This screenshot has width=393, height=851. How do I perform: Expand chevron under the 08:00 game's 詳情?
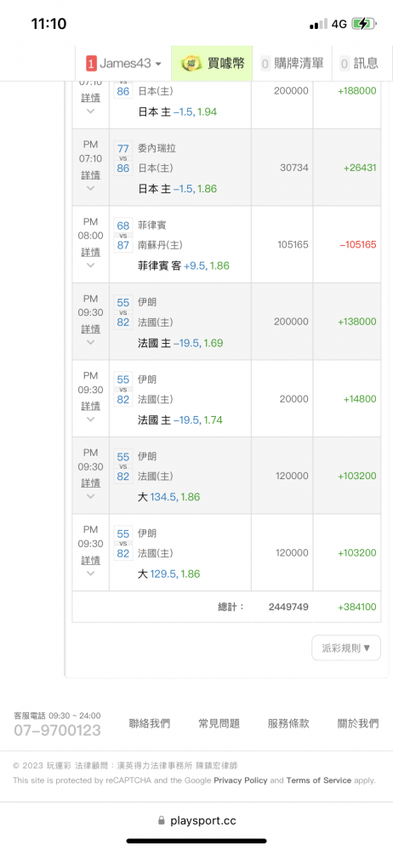(x=91, y=266)
